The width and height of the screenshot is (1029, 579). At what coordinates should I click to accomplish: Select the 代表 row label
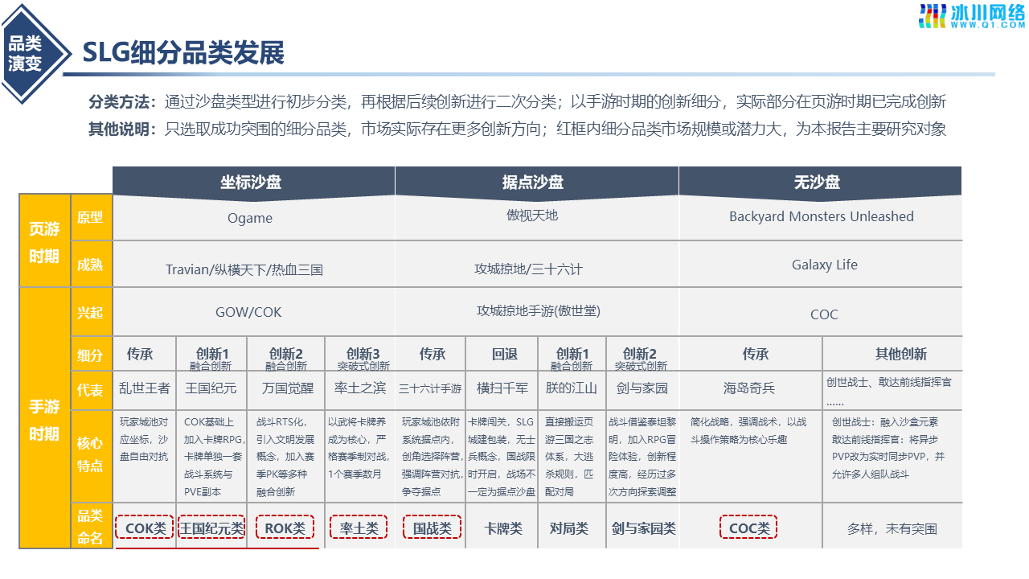[x=90, y=390]
